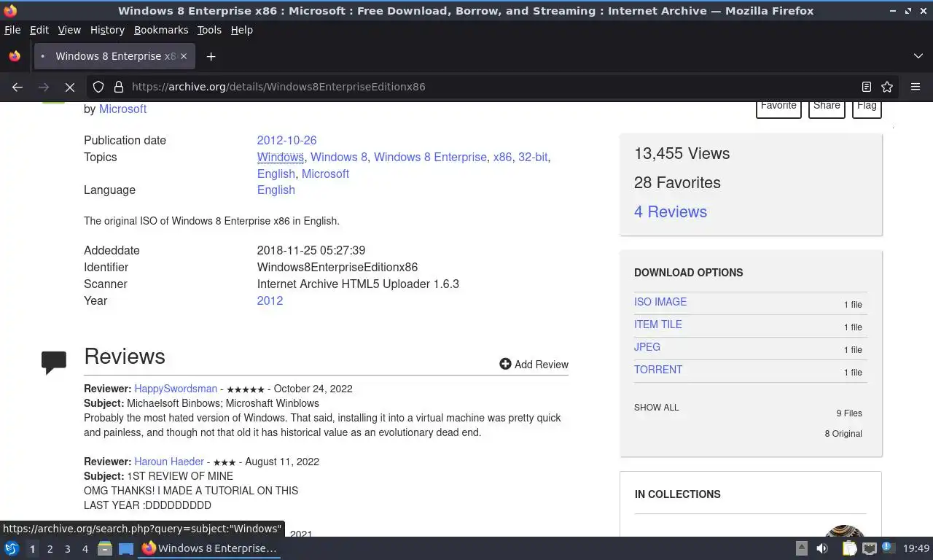Open reviewer HappySwordsman profile
Viewport: 933px width, 560px height.
click(176, 389)
